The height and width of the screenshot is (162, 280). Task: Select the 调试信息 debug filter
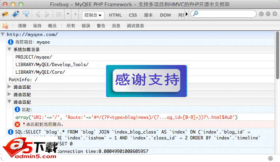coord(135,26)
